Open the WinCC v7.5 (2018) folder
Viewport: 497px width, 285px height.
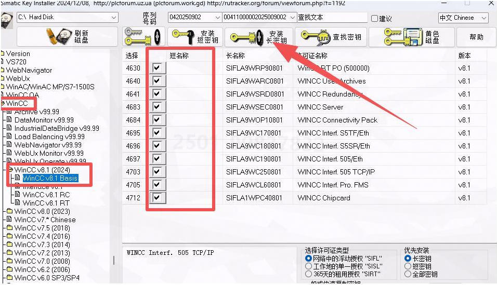coord(38,228)
